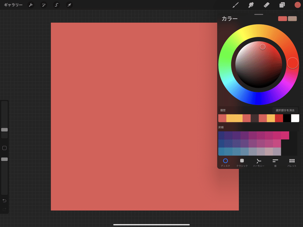303x227 pixels.
Task: Grab the color panel handle bar at top
Action: click(x=259, y=14)
